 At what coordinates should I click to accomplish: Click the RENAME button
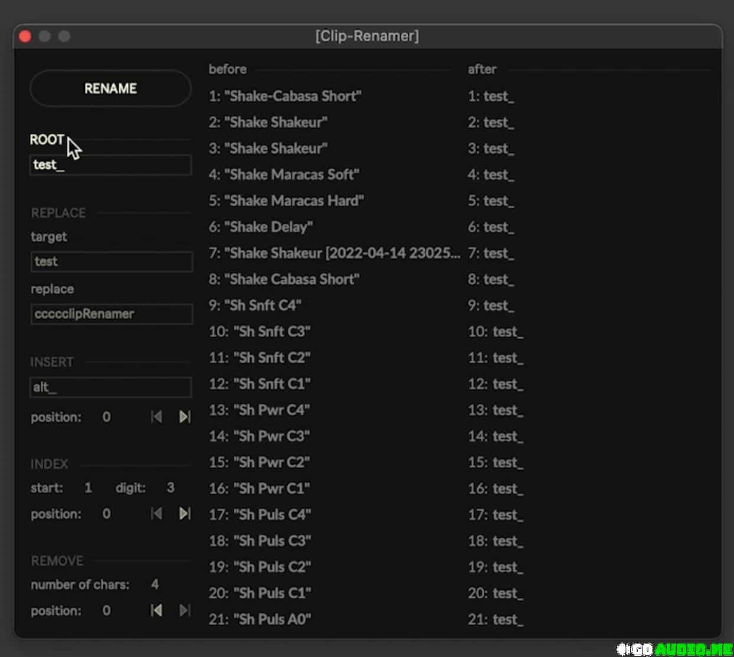pos(110,88)
